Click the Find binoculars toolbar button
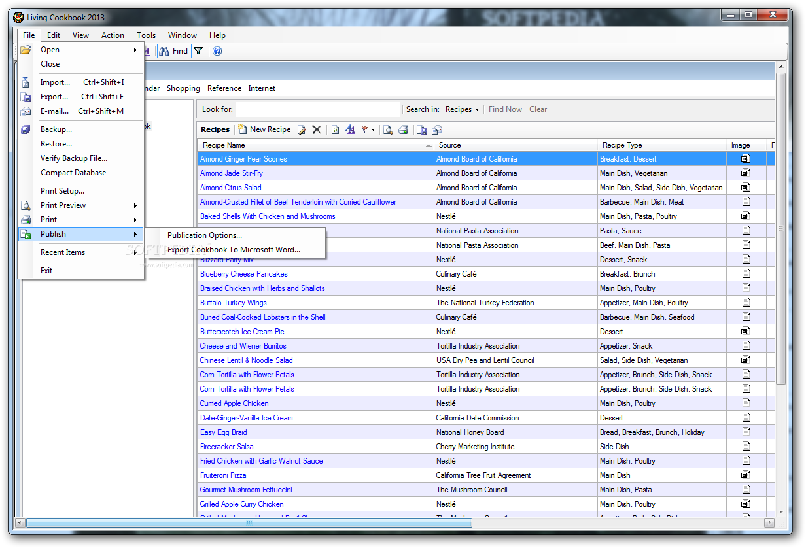This screenshot has width=806, height=548. tap(174, 51)
